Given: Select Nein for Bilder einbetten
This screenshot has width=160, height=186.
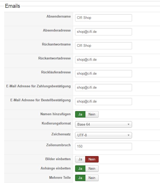Looking at the screenshot, I should tap(92, 159).
